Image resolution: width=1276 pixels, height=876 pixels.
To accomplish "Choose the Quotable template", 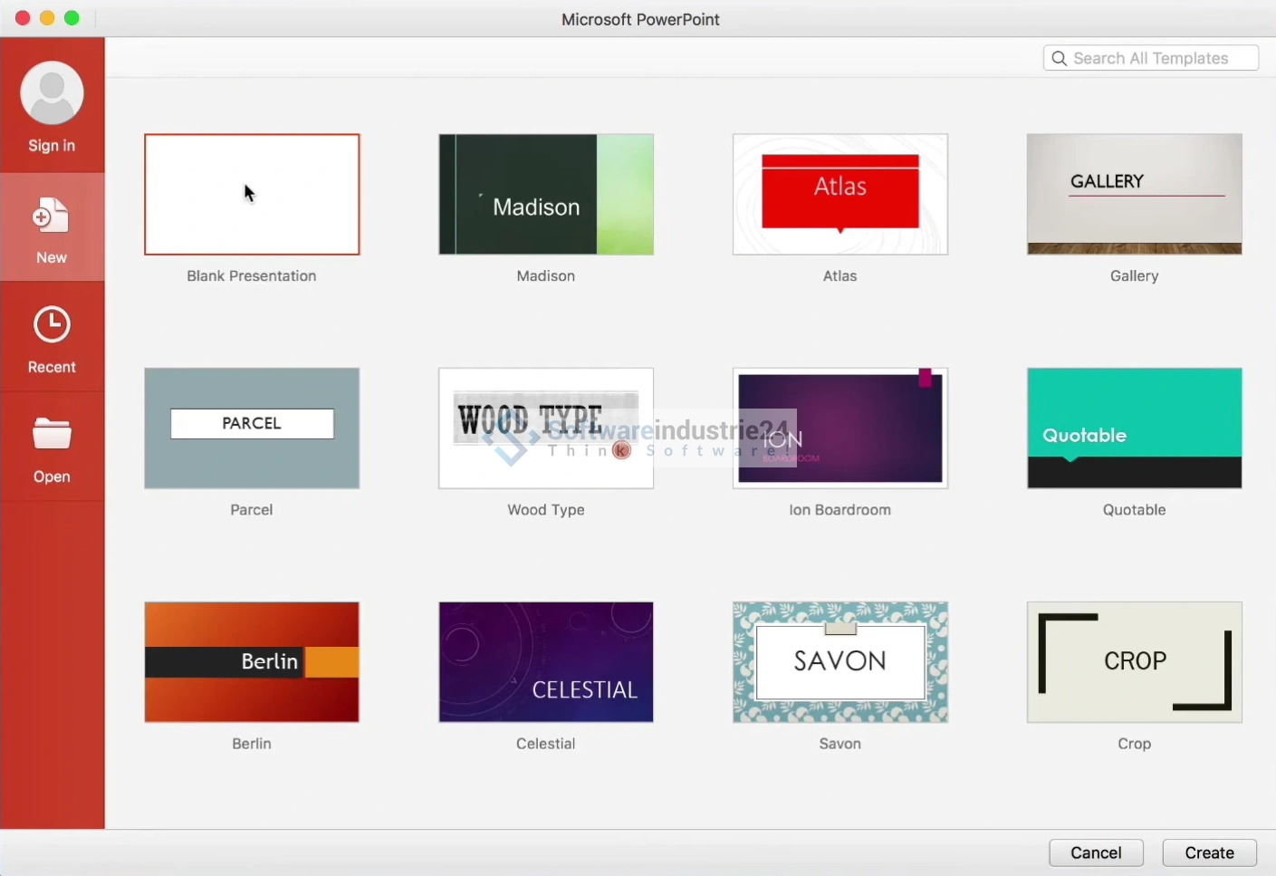I will pos(1134,428).
